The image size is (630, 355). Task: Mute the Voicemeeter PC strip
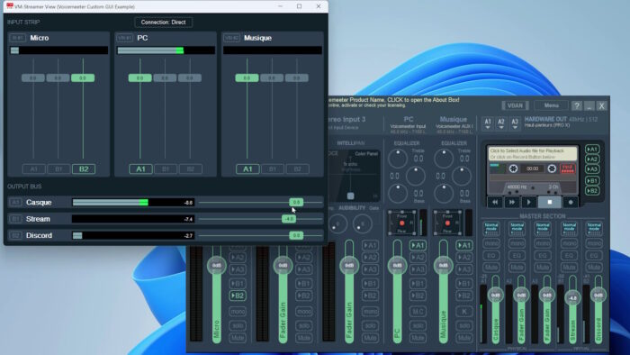[418, 338]
